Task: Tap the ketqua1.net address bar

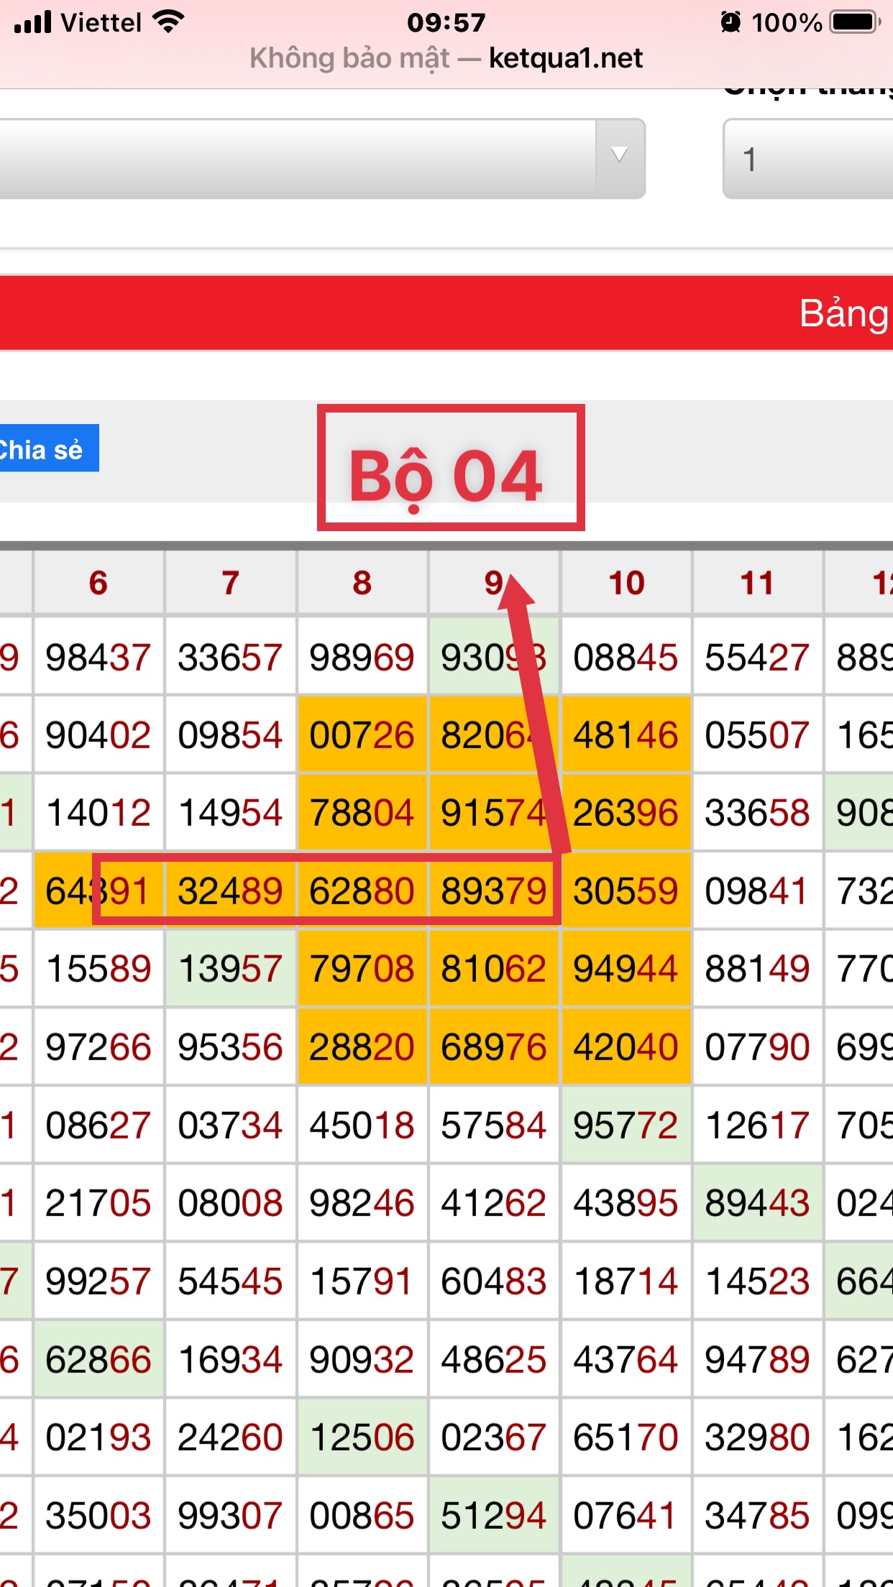Action: 446,58
